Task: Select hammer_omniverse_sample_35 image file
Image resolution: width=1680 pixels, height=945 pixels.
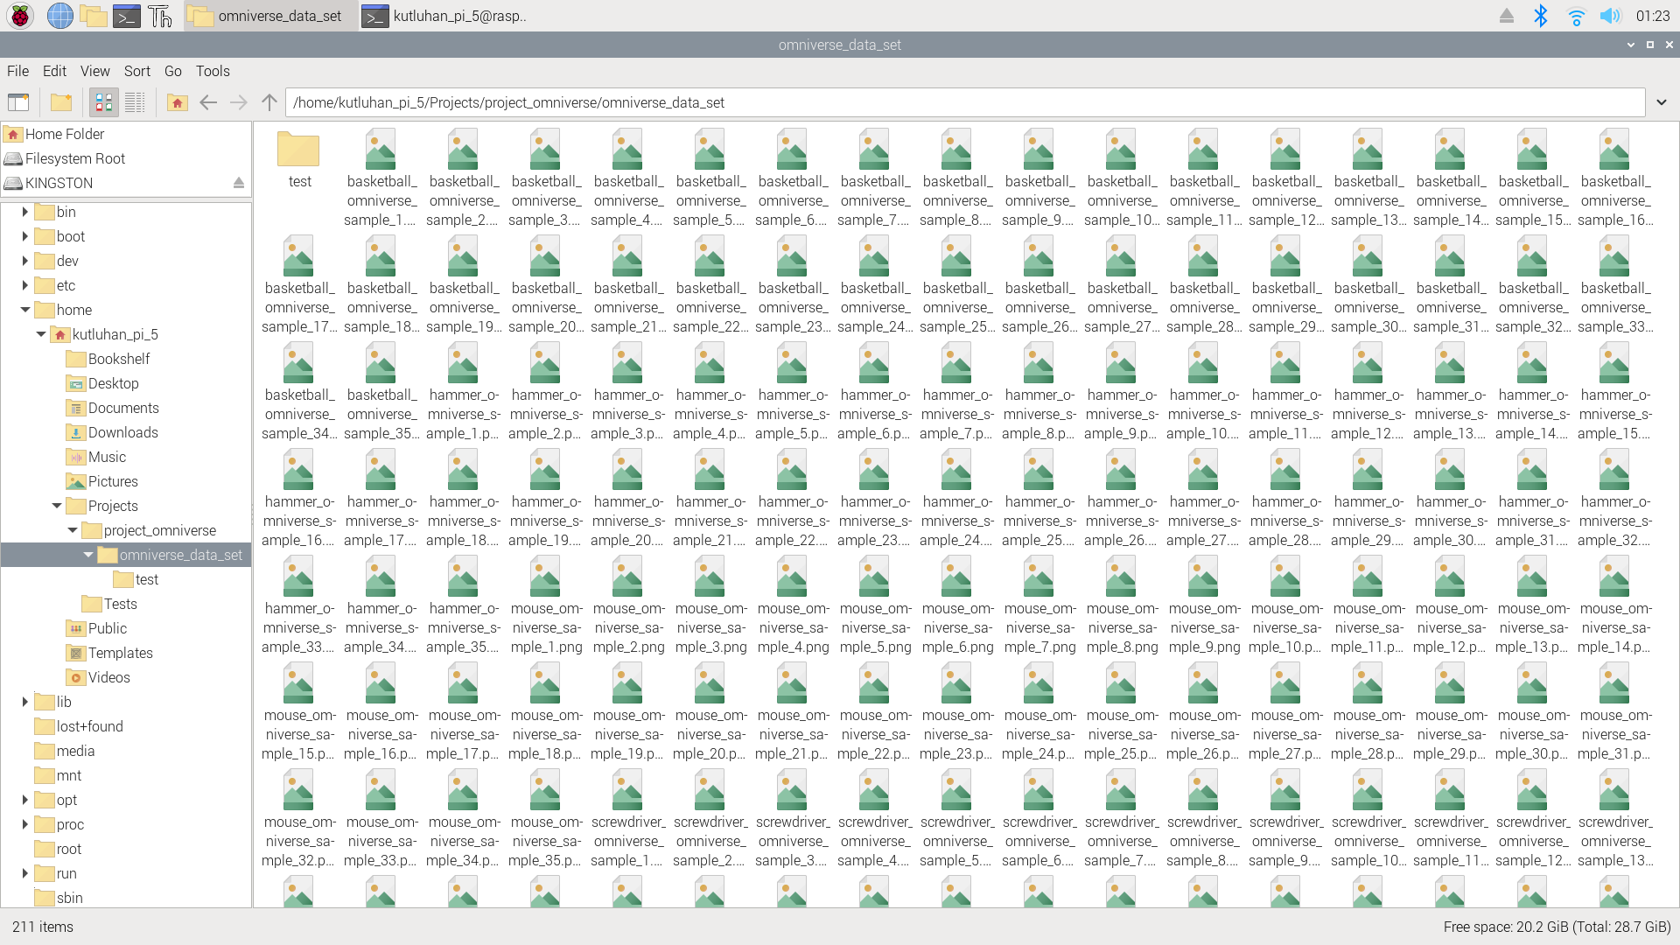Action: point(463,605)
